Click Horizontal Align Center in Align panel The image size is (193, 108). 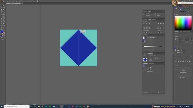tap(147, 23)
